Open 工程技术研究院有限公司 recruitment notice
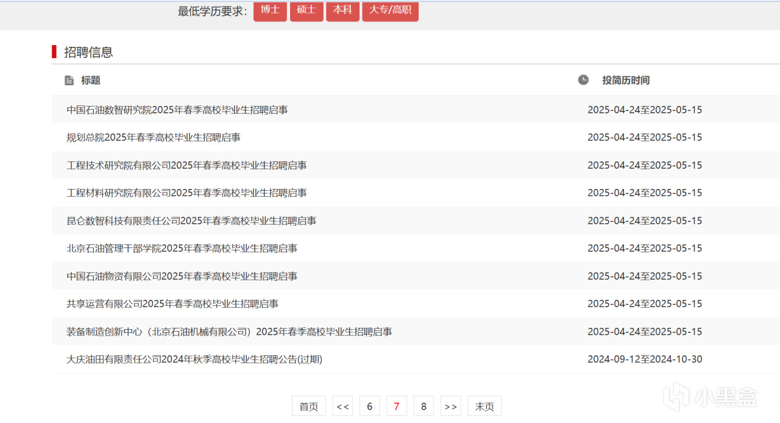 pos(187,165)
